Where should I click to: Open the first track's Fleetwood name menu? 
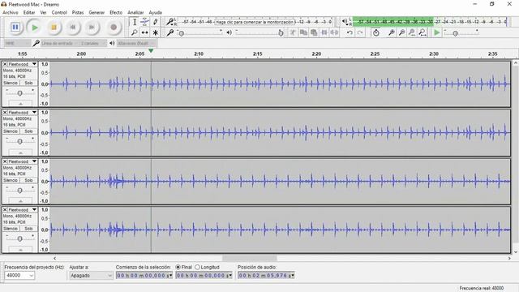click(22, 64)
